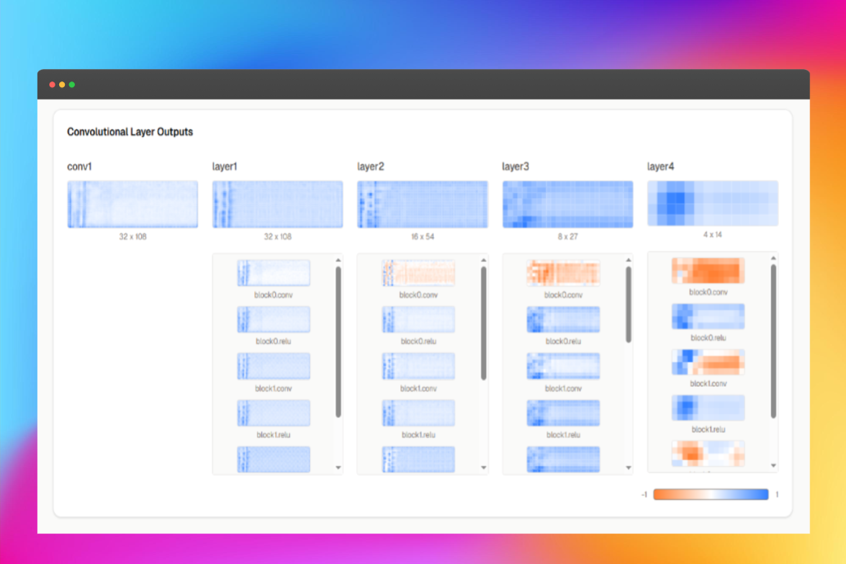The image size is (846, 564).
Task: Click the layer2 block1.relu label
Action: pyautogui.click(x=418, y=435)
